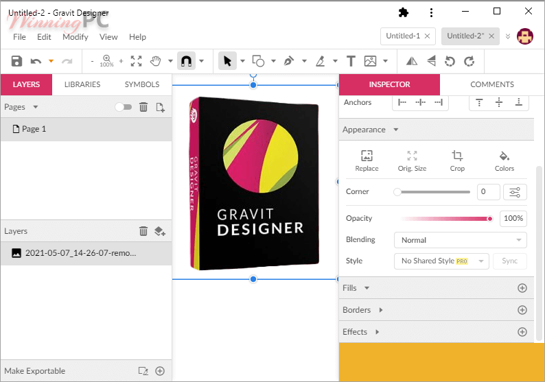Click the Save icon in the toolbar
This screenshot has width=545, height=382.
coord(16,61)
